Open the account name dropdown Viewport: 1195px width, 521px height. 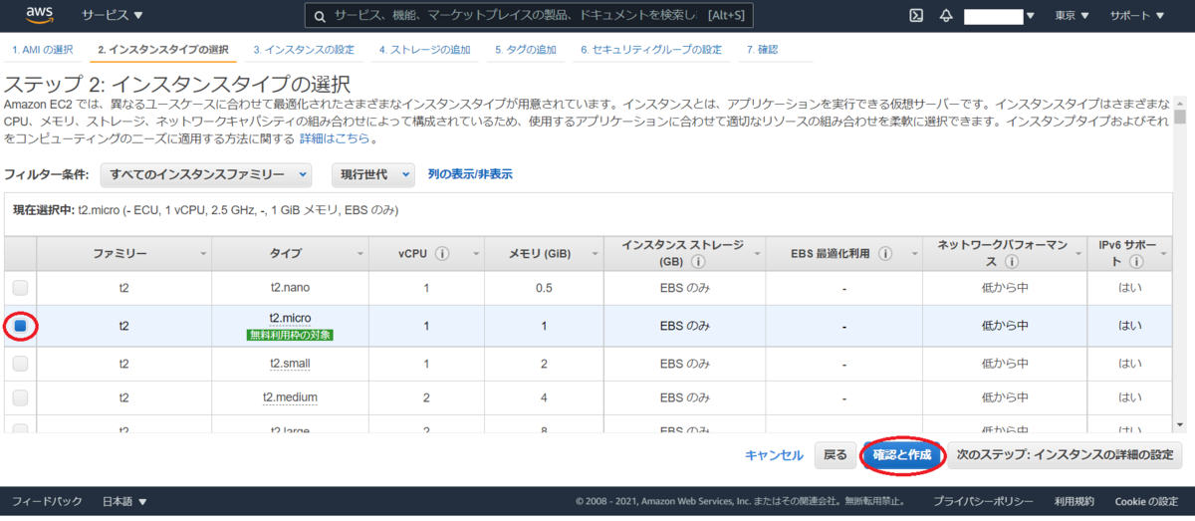pyautogui.click(x=1000, y=16)
